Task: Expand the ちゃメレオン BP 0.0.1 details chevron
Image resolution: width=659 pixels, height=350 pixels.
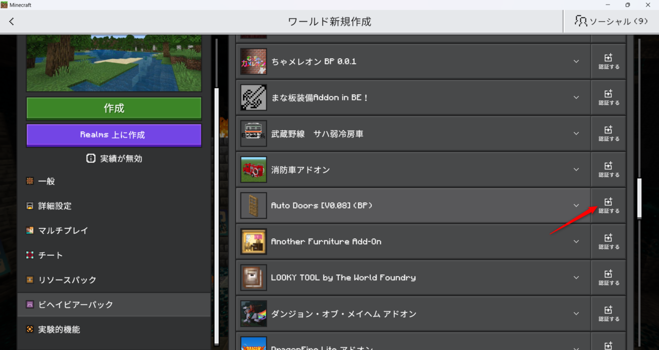Action: coord(576,61)
